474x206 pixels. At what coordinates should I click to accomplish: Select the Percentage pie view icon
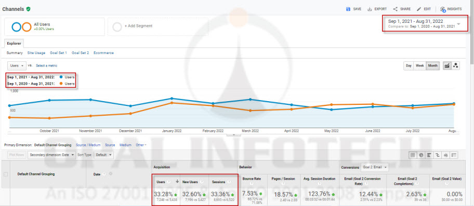[x=421, y=155]
